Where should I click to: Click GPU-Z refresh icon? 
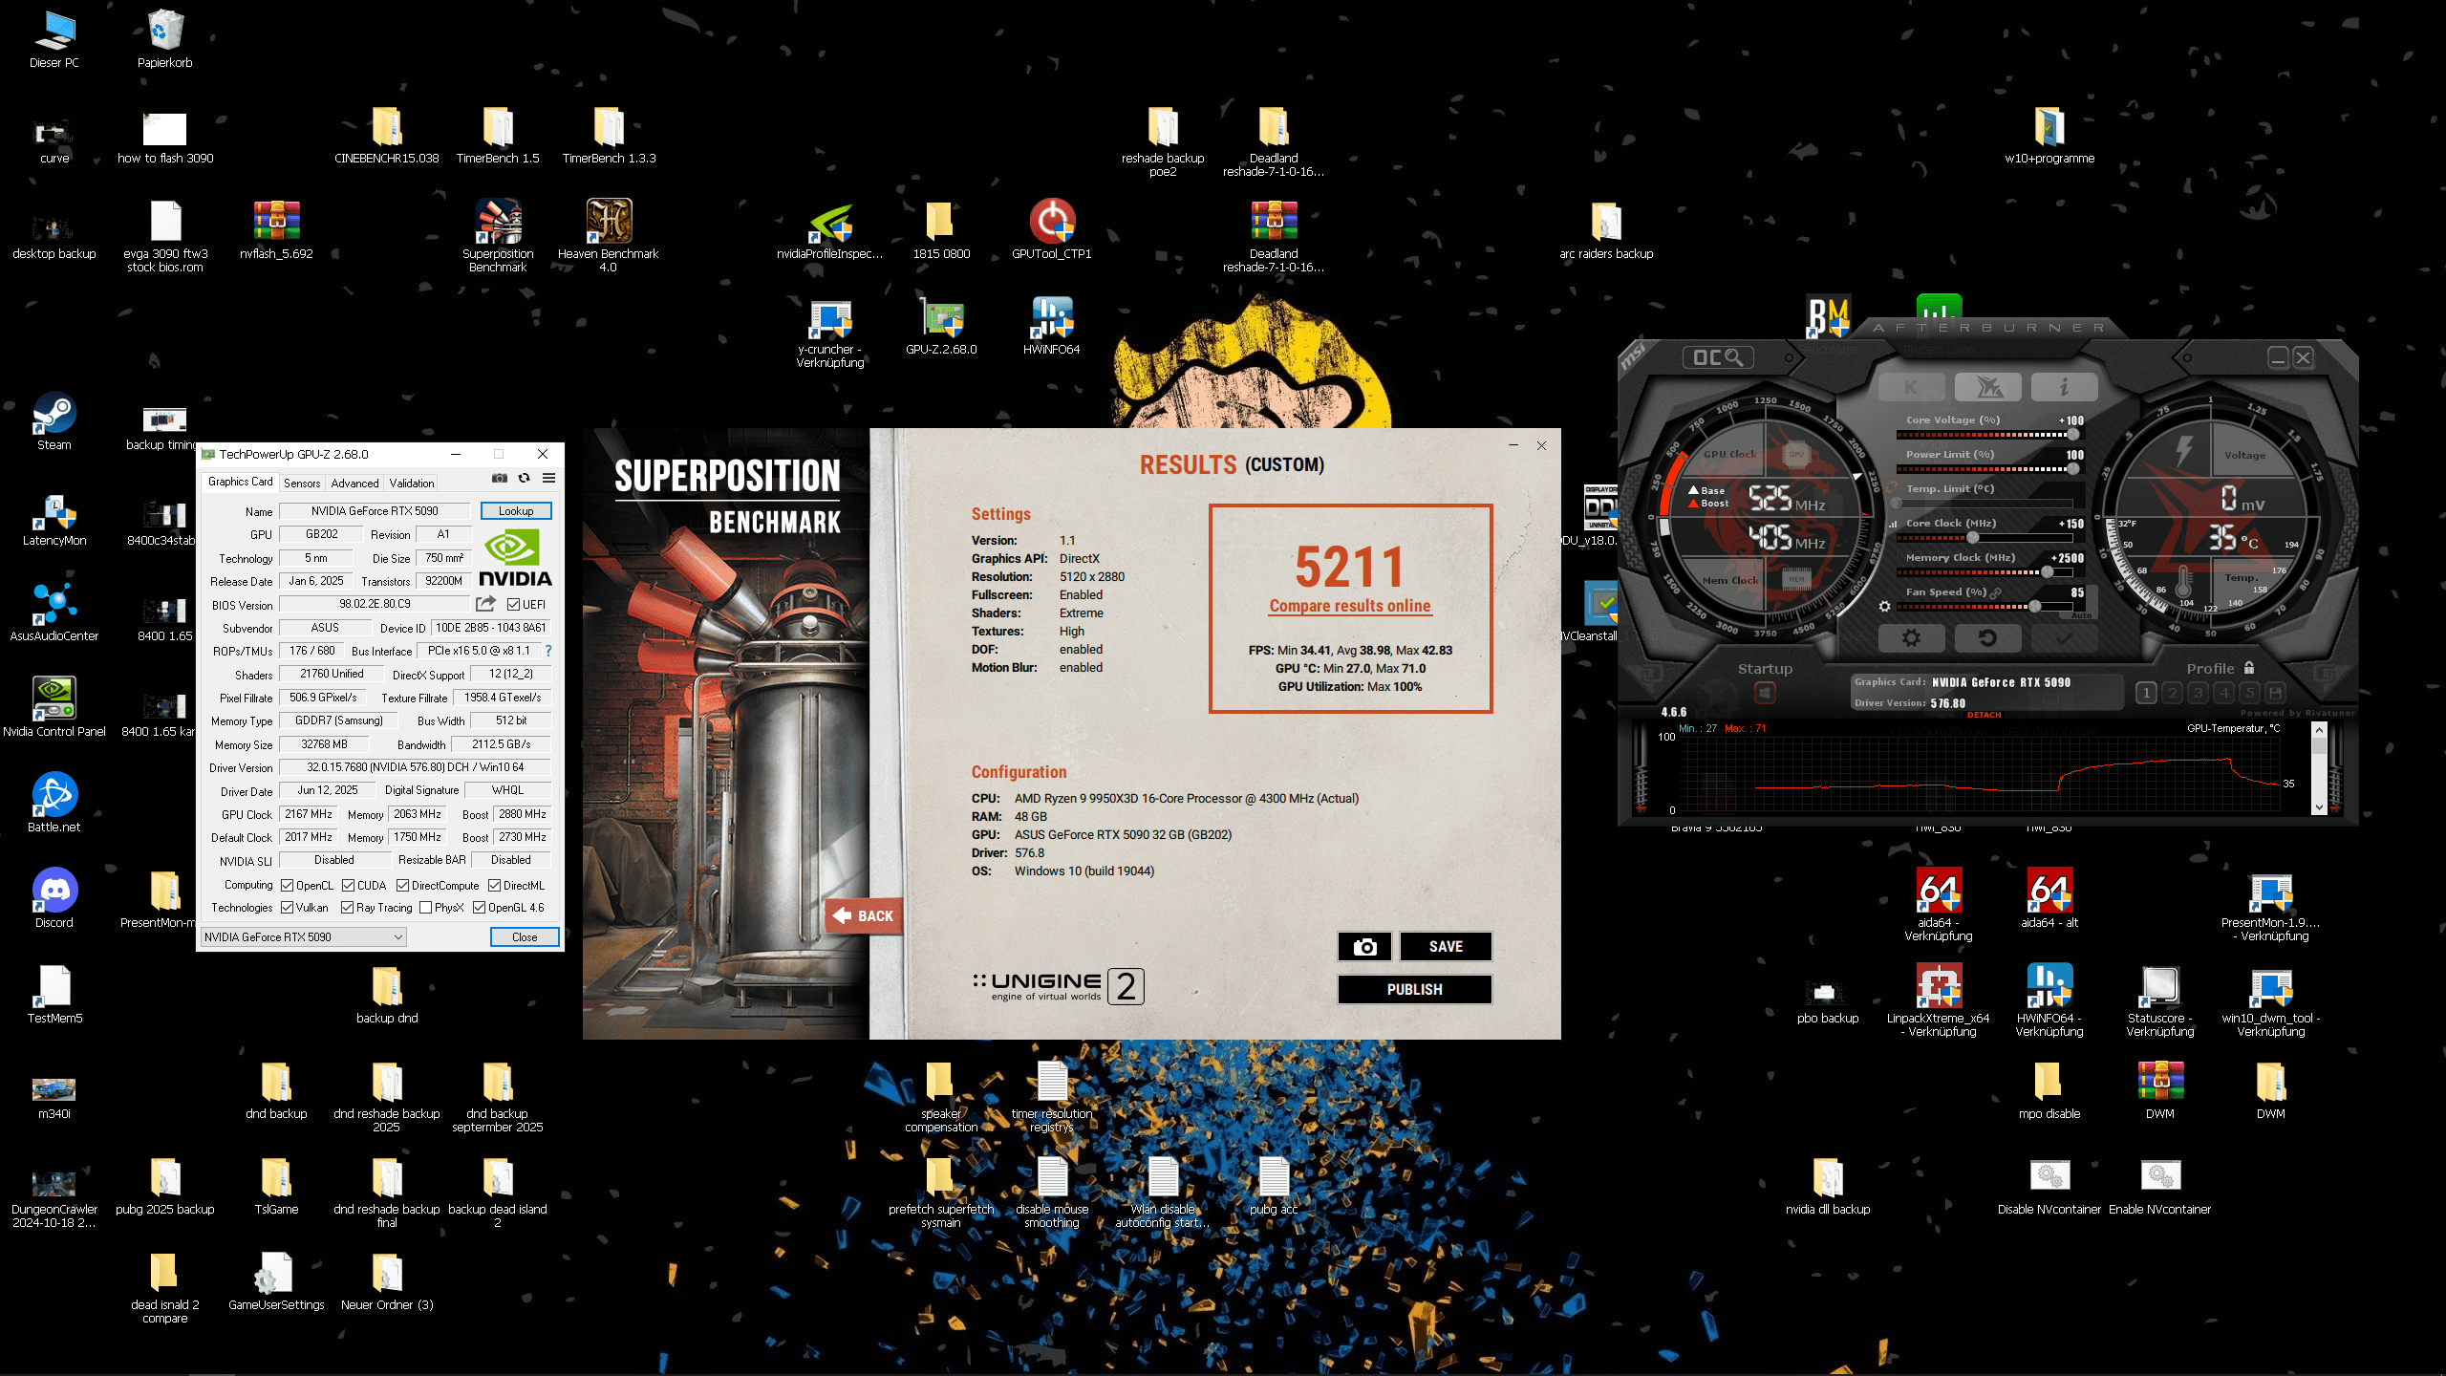click(x=524, y=479)
